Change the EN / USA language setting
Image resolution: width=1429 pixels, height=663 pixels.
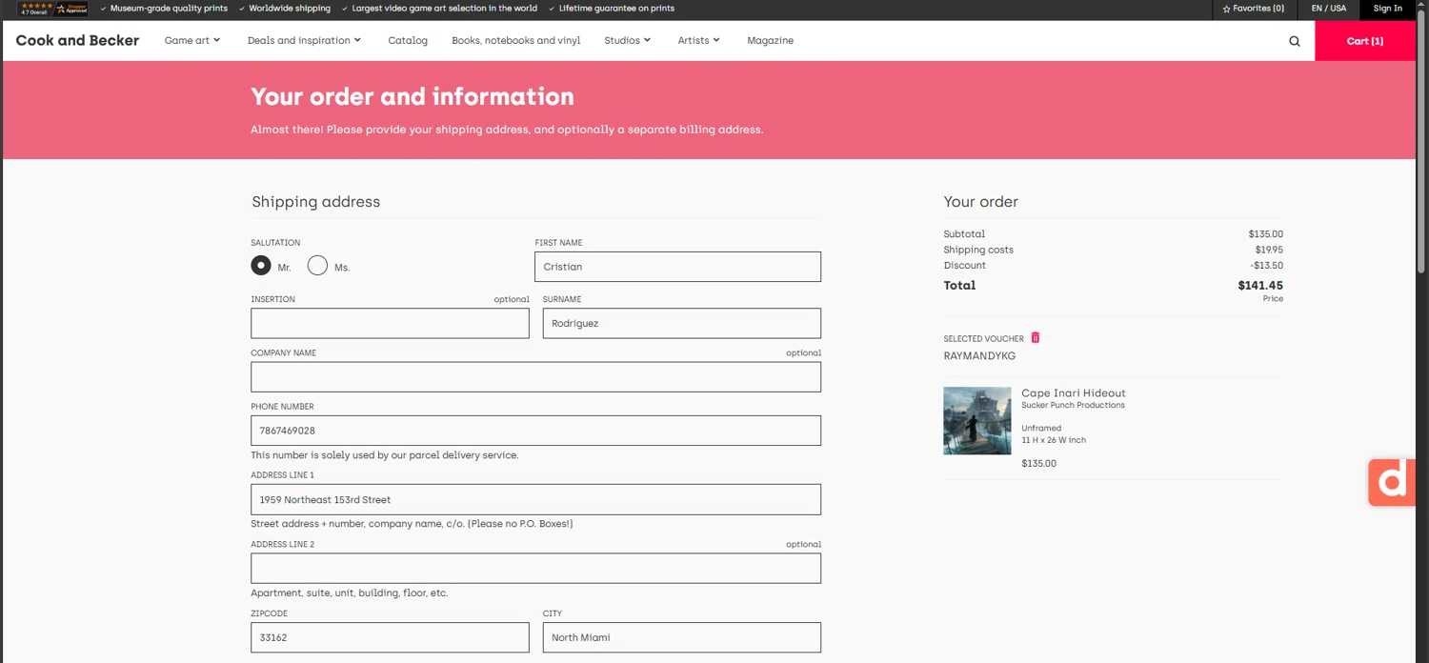pyautogui.click(x=1328, y=9)
